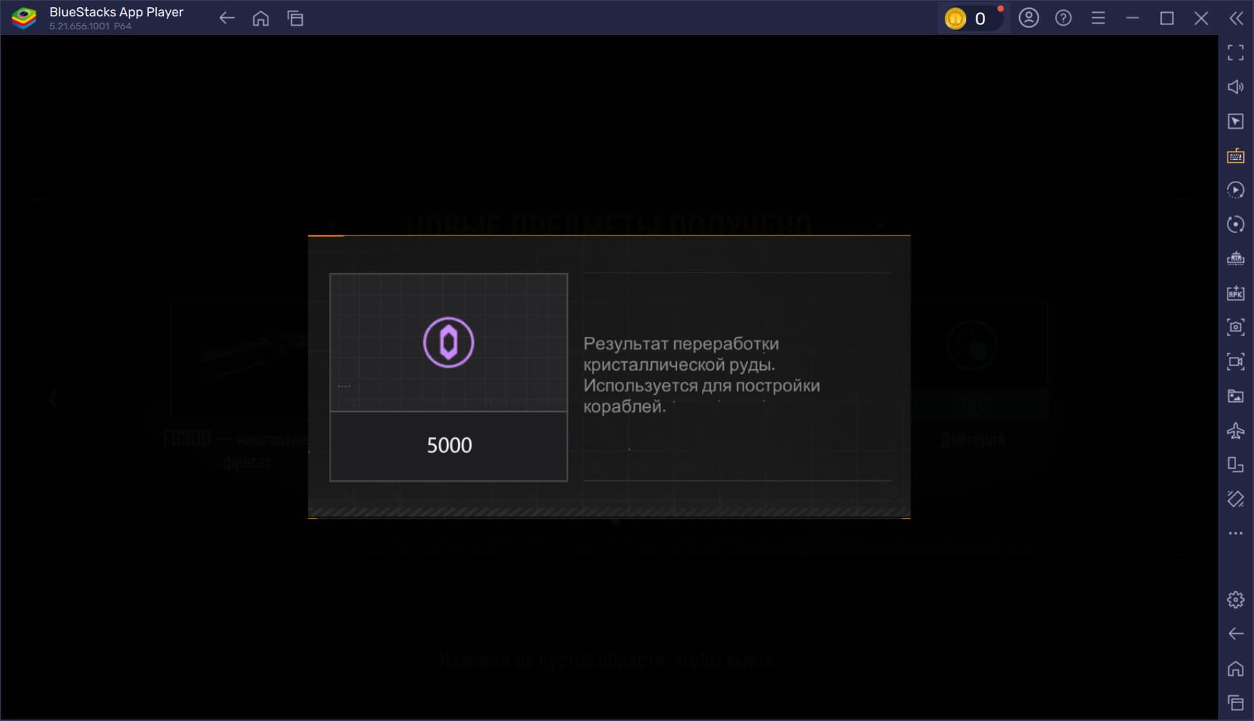Image resolution: width=1254 pixels, height=721 pixels.
Task: Open multi-instance tabs icon in title bar
Action: [295, 19]
